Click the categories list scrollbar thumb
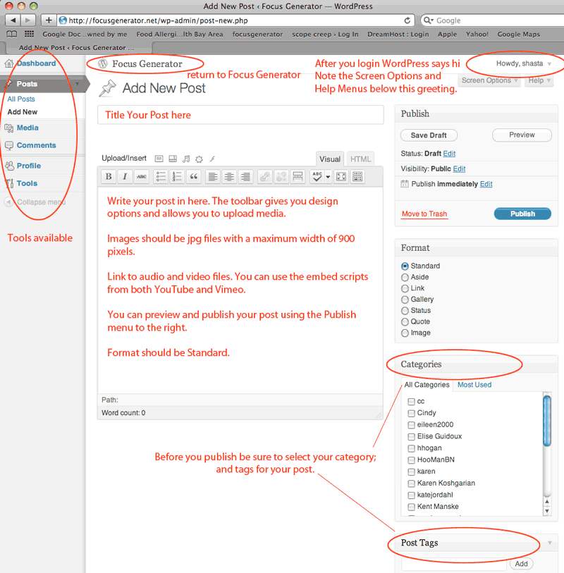 [547, 421]
